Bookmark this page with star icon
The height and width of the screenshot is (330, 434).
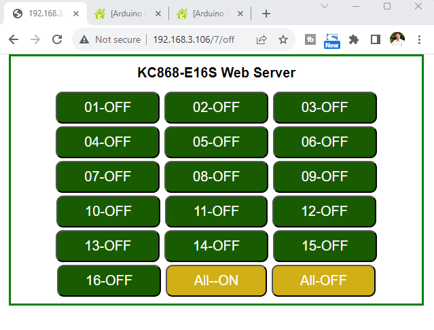coord(283,40)
